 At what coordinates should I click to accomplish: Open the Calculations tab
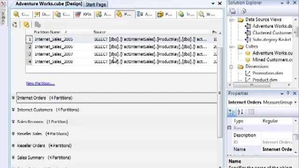(x=63, y=14)
